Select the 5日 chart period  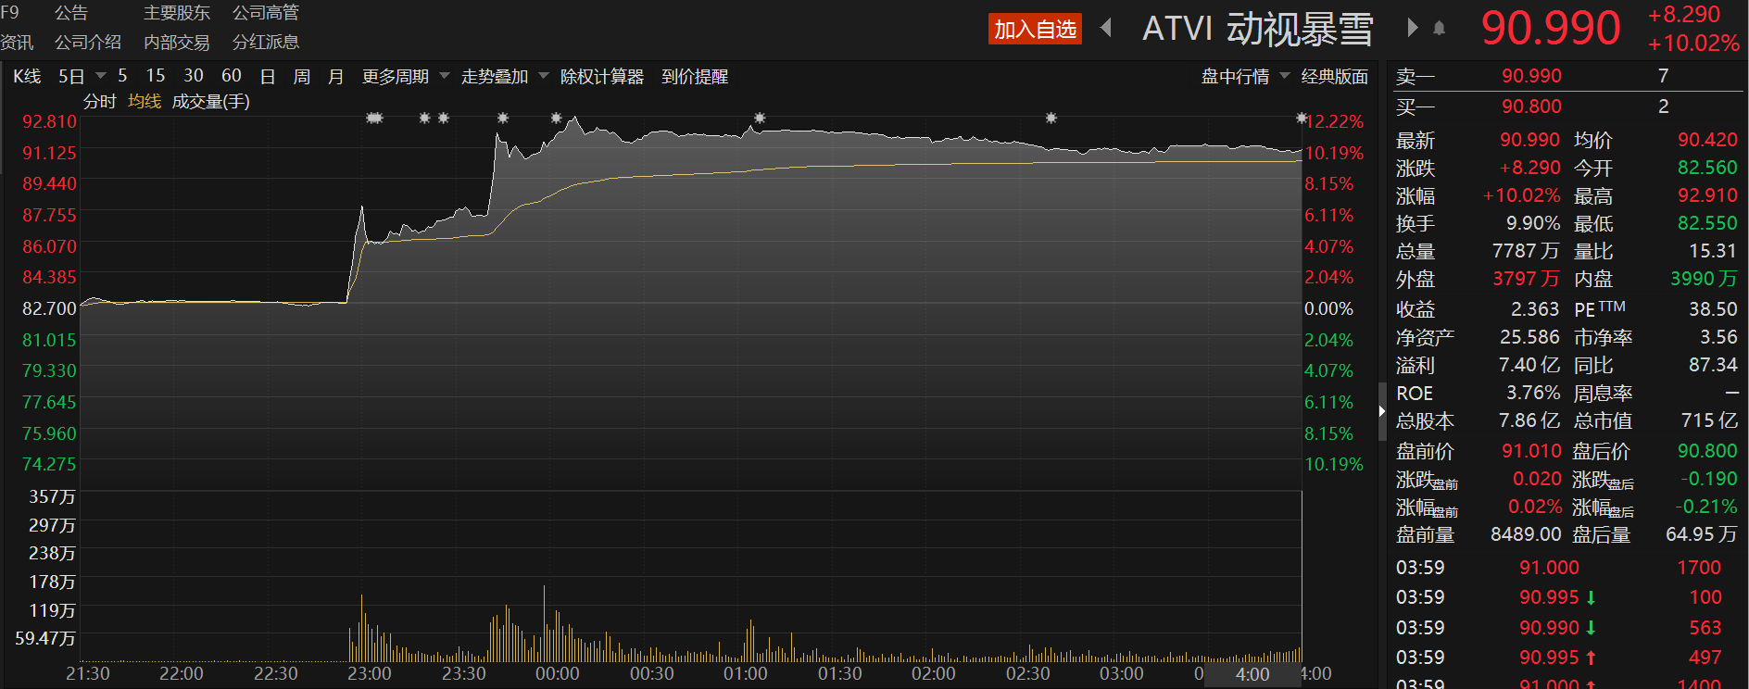click(x=71, y=76)
